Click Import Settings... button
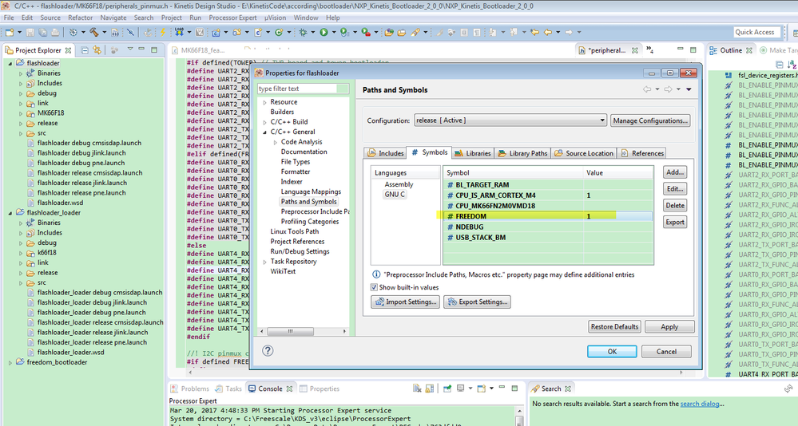Screen dimensions: 798x426 coord(406,302)
